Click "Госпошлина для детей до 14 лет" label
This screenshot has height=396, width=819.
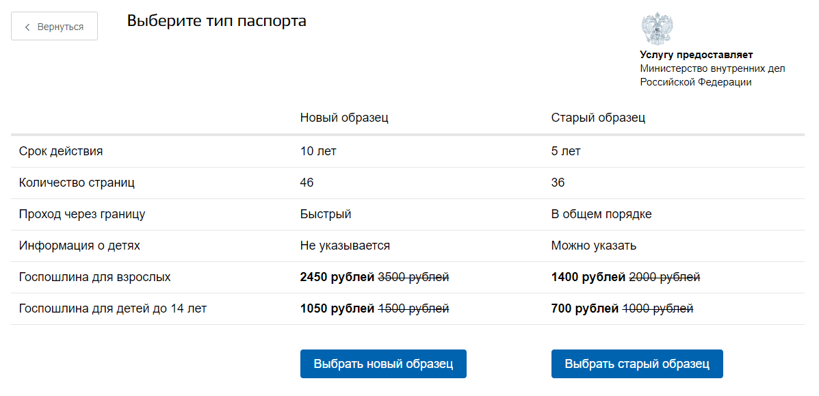coord(112,308)
